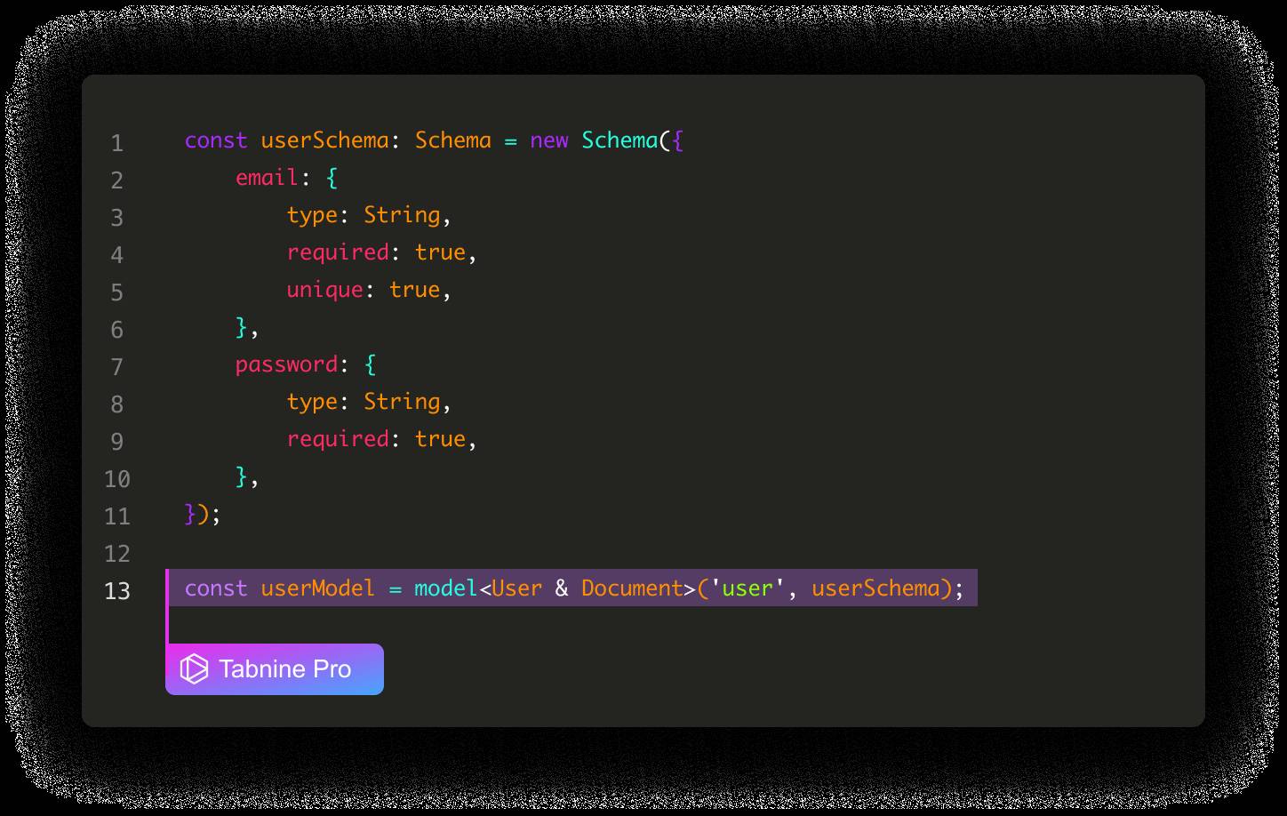Click line number 6 in gutter
This screenshot has height=816, width=1287.
[117, 330]
